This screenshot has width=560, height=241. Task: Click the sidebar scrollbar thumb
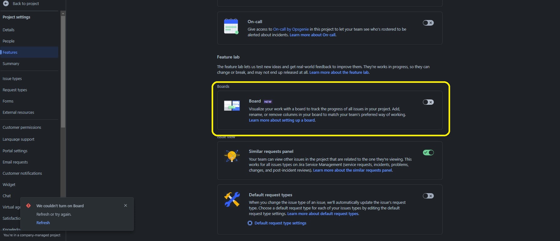click(63, 72)
